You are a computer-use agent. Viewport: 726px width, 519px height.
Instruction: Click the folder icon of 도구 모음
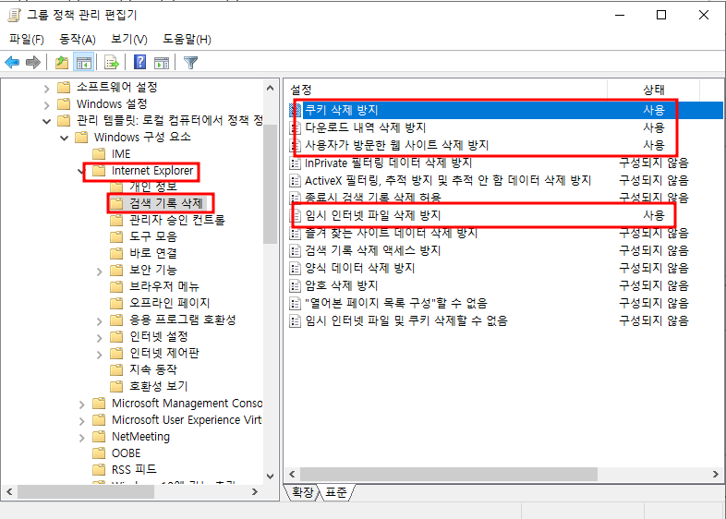[x=116, y=236]
